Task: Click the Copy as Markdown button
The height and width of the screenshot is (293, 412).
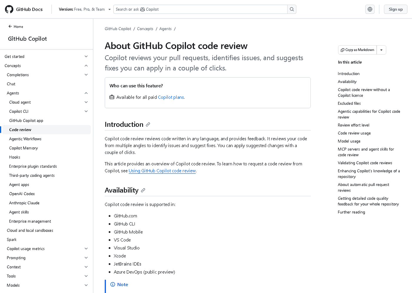Action: (x=358, y=50)
